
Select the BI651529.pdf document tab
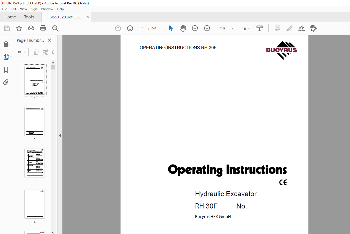[66, 17]
